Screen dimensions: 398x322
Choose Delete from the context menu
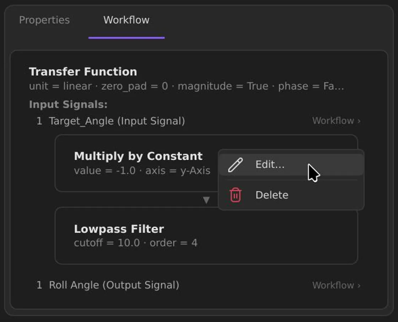tap(272, 195)
